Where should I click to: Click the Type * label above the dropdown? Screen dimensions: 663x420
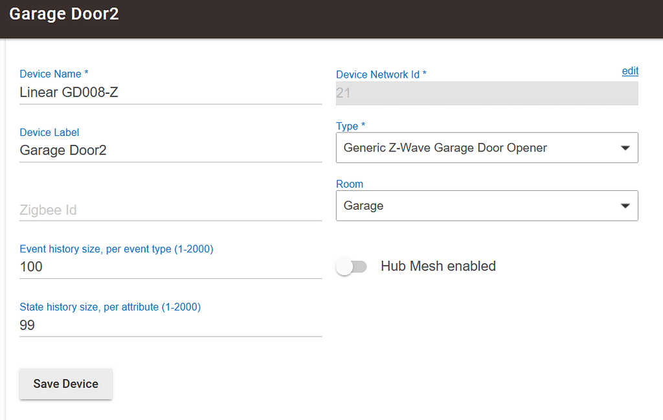click(350, 126)
